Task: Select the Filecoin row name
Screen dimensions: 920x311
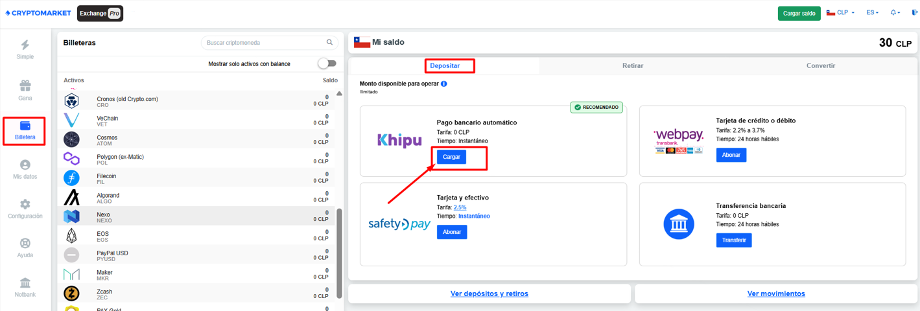Action: 106,176
